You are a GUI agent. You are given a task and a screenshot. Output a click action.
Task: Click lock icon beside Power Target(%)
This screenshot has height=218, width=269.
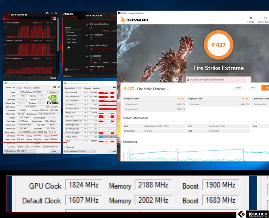(x=87, y=67)
